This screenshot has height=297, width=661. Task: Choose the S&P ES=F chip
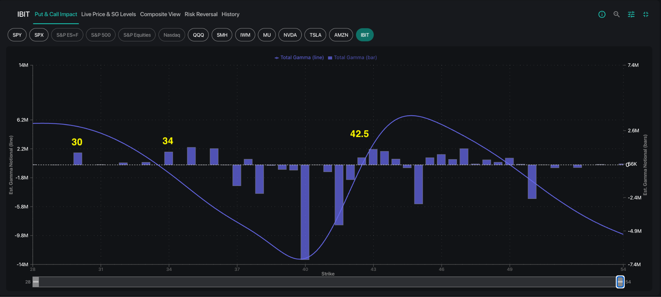pyautogui.click(x=67, y=35)
